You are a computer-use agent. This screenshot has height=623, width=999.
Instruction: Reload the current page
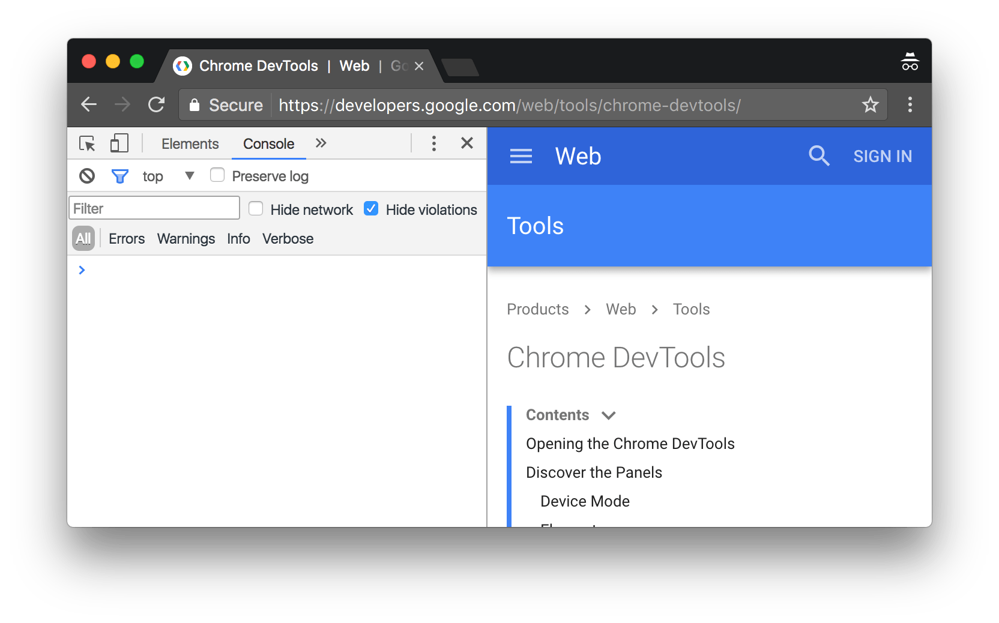coord(156,104)
